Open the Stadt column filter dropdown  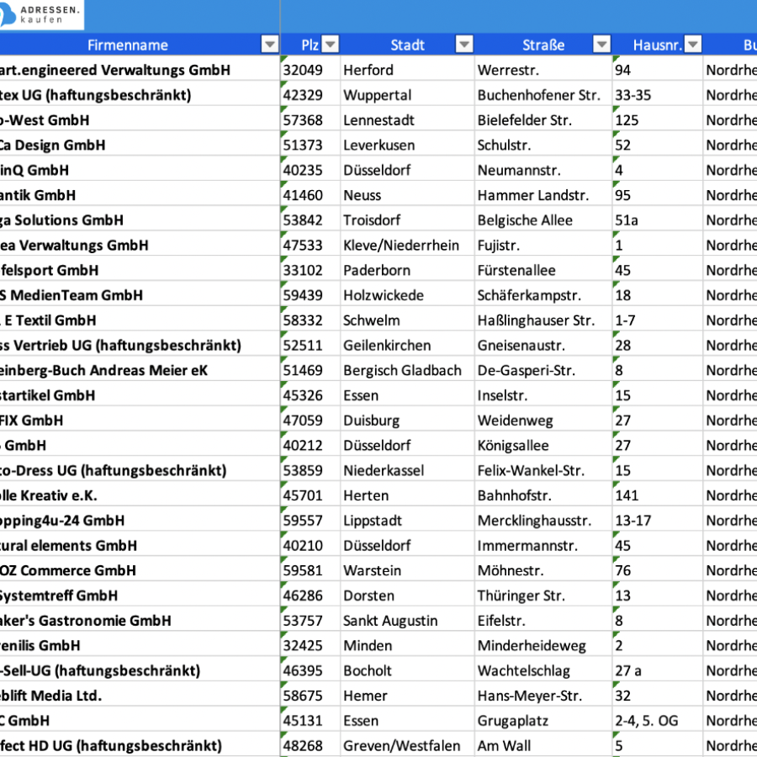pyautogui.click(x=464, y=45)
